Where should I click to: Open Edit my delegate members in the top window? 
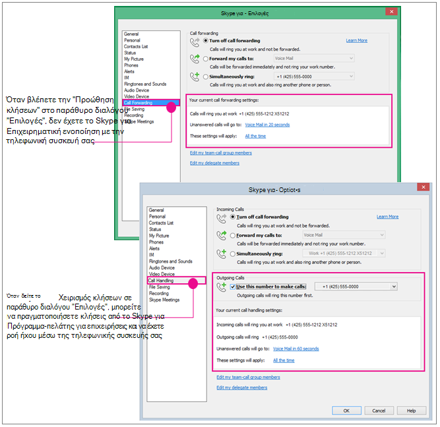coord(214,163)
